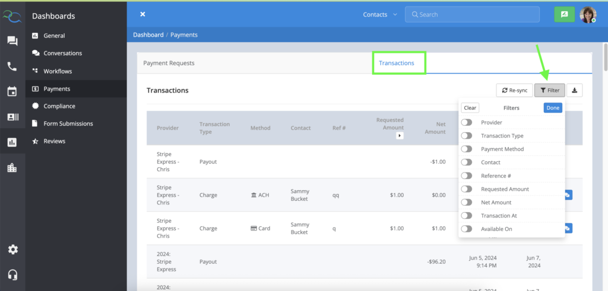Toggle the Contact filter
The image size is (608, 291).
467,162
